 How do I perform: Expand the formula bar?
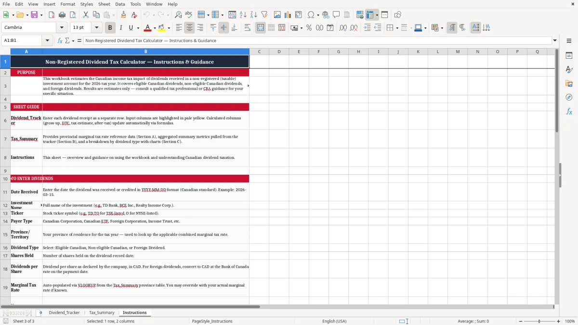pos(555,40)
